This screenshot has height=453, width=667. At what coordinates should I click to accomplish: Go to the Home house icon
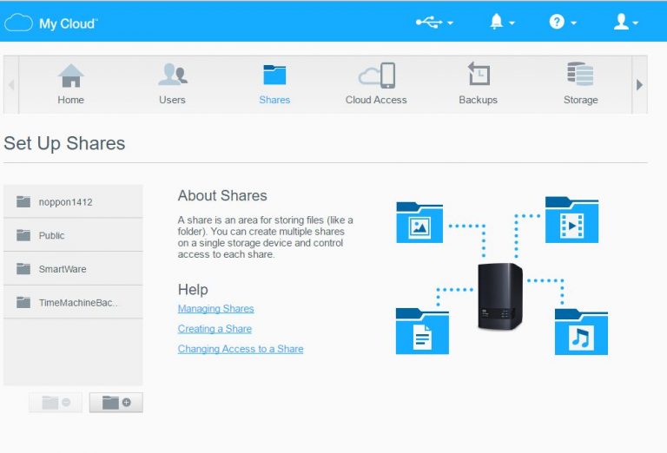pyautogui.click(x=70, y=75)
